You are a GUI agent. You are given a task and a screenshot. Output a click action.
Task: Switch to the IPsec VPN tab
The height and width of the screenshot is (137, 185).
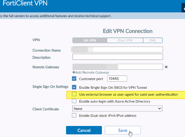pyautogui.click(x=125, y=41)
